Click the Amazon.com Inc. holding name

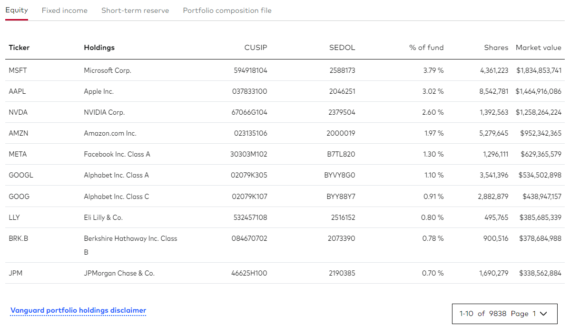110,133
